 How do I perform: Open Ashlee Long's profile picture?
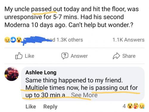pyautogui.click(x=12, y=74)
